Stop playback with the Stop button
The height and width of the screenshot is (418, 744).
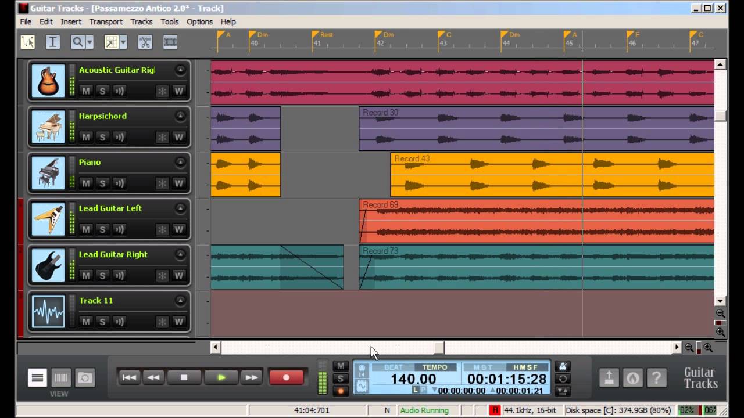(x=184, y=377)
